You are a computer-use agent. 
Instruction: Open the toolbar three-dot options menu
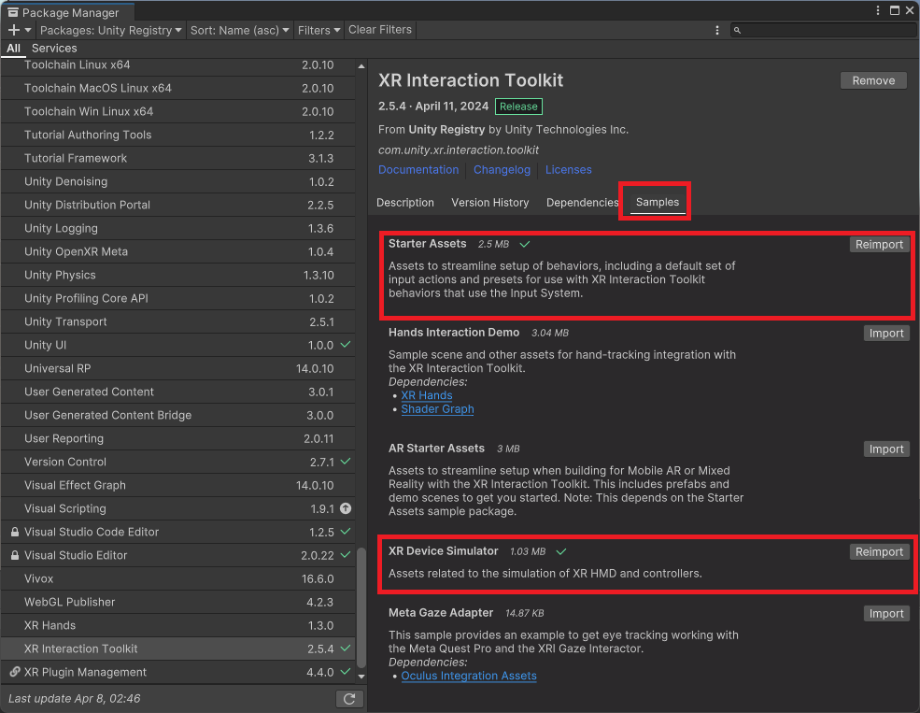(717, 30)
